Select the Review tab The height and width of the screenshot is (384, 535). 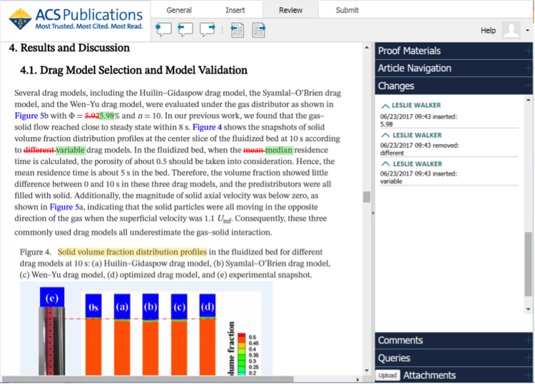click(x=290, y=10)
